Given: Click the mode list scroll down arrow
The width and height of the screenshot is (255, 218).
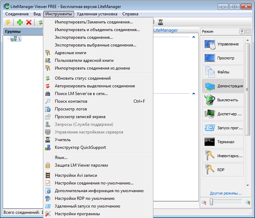Looking at the screenshot, I should click(248, 185).
